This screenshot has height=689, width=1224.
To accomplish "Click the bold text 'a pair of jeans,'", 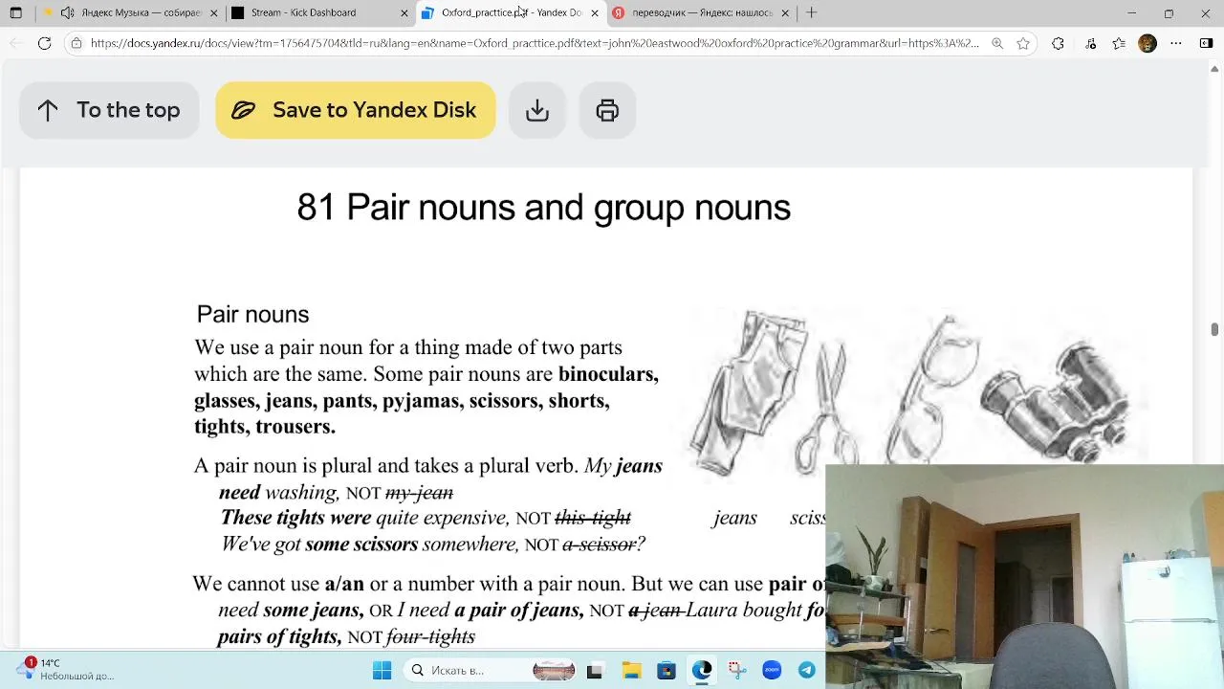I will 519,610.
